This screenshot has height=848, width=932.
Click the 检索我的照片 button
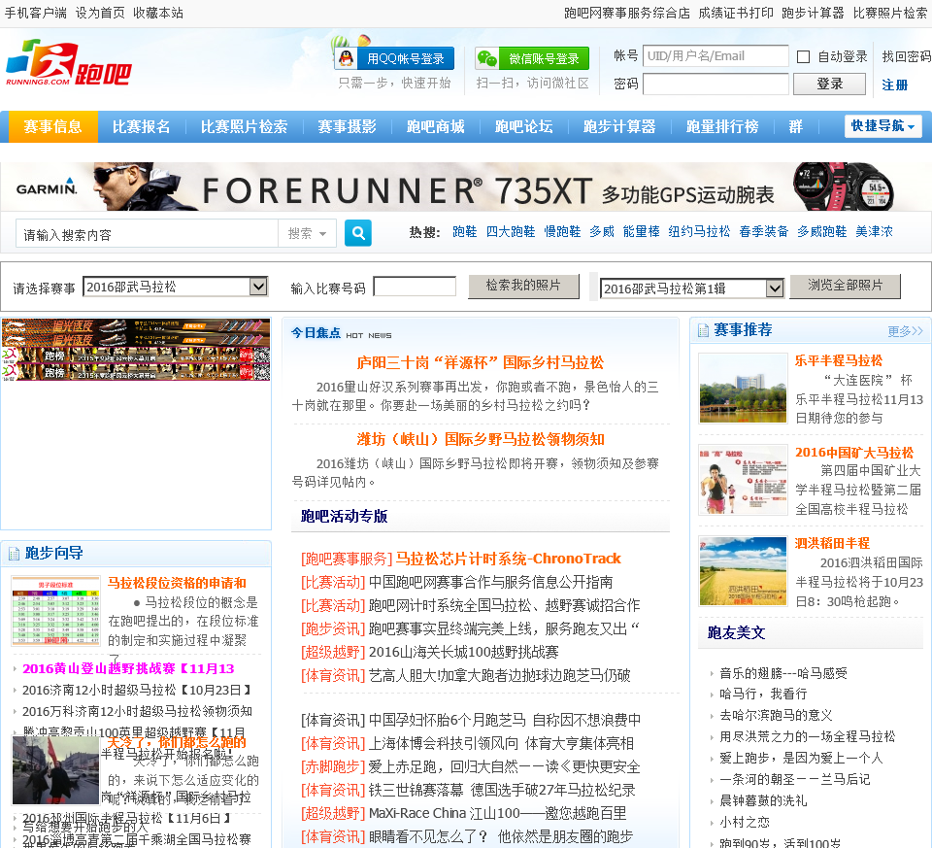[523, 286]
